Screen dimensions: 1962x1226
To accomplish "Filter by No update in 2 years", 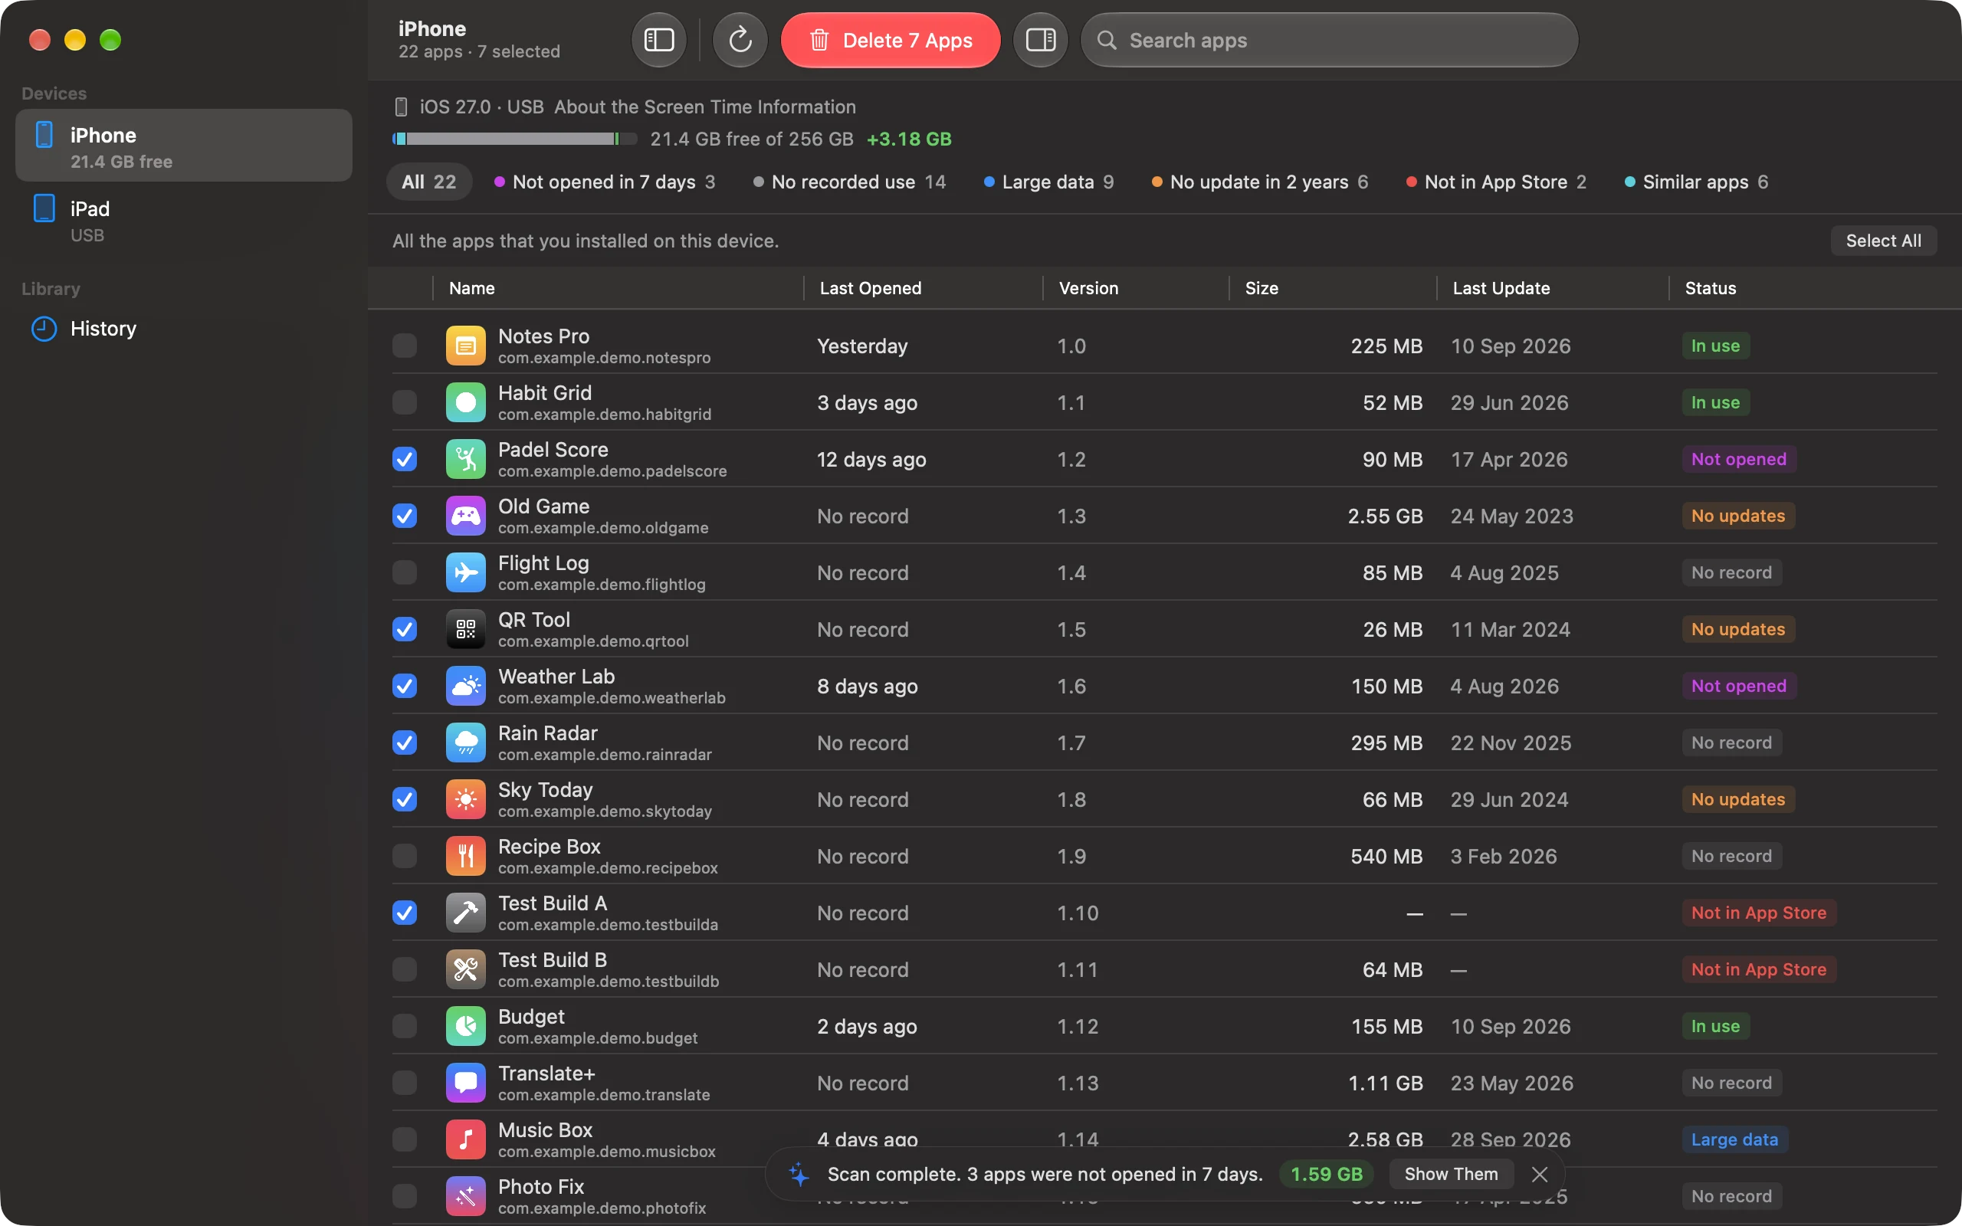I will pos(1259,182).
